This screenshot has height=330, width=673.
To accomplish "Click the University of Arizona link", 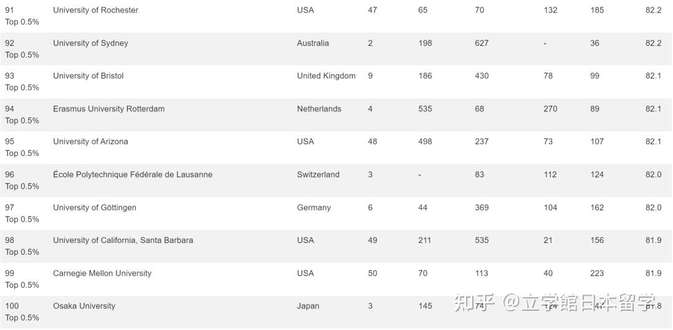I will 90,142.
